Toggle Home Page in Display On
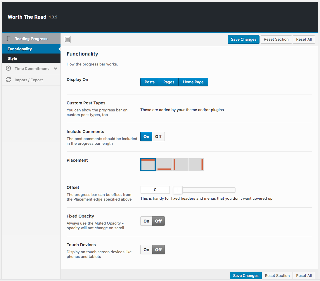Image resolution: width=320 pixels, height=281 pixels. [193, 82]
